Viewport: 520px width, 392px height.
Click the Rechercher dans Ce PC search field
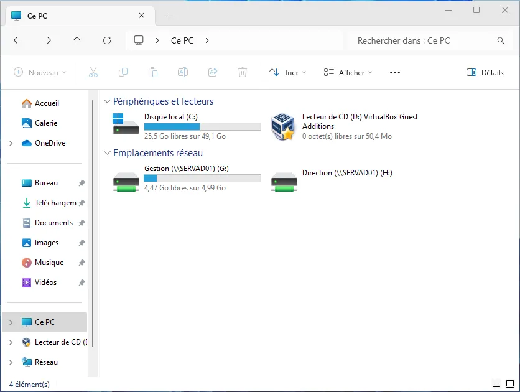click(423, 40)
